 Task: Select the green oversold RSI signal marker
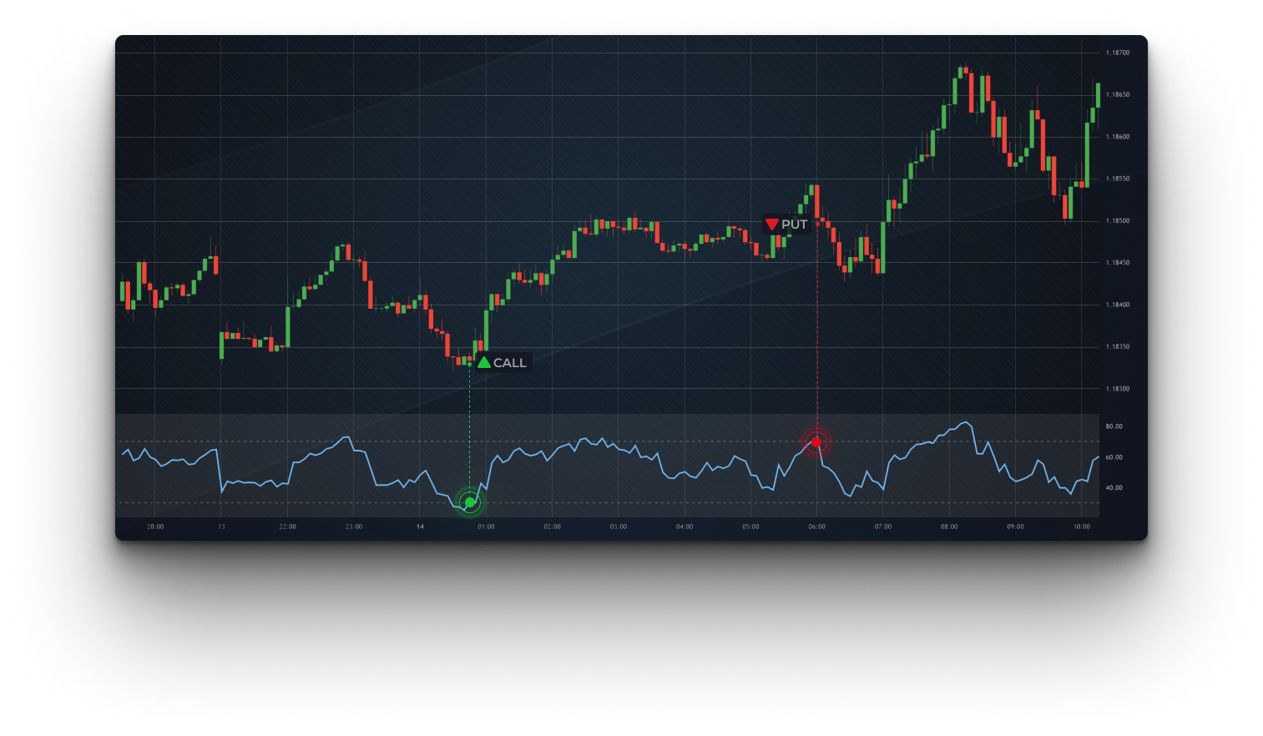[470, 502]
